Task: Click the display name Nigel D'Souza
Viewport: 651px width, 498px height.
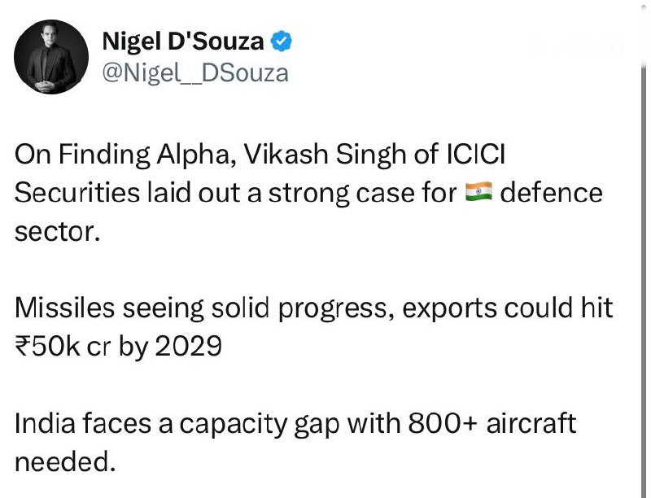Action: tap(181, 41)
